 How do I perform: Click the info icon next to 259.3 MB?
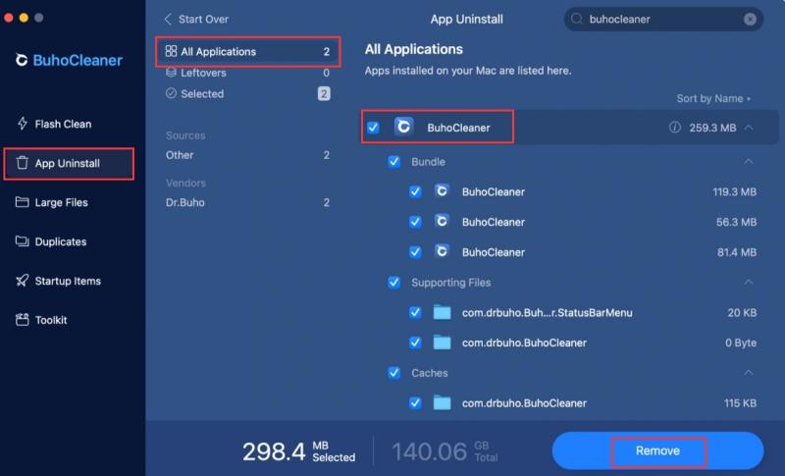[x=675, y=128]
